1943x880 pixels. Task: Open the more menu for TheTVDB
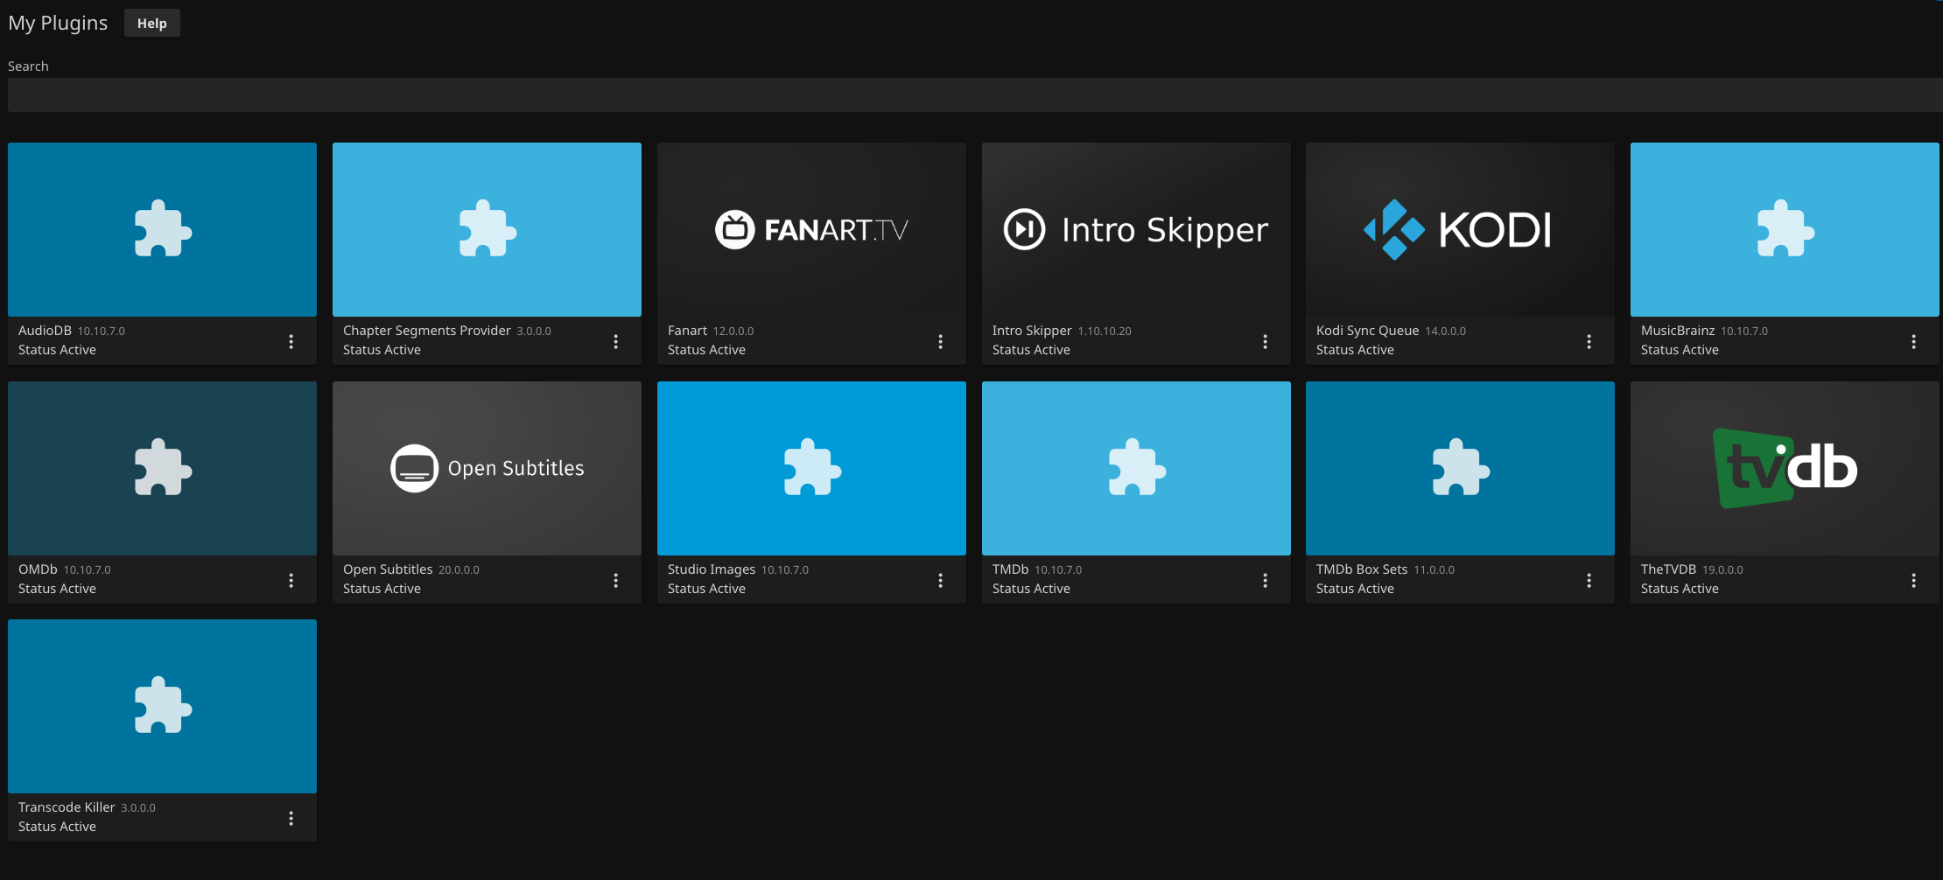[1913, 580]
